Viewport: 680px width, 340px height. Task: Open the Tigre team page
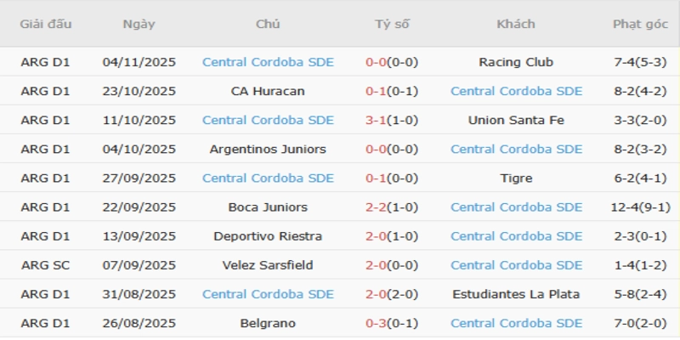(516, 178)
